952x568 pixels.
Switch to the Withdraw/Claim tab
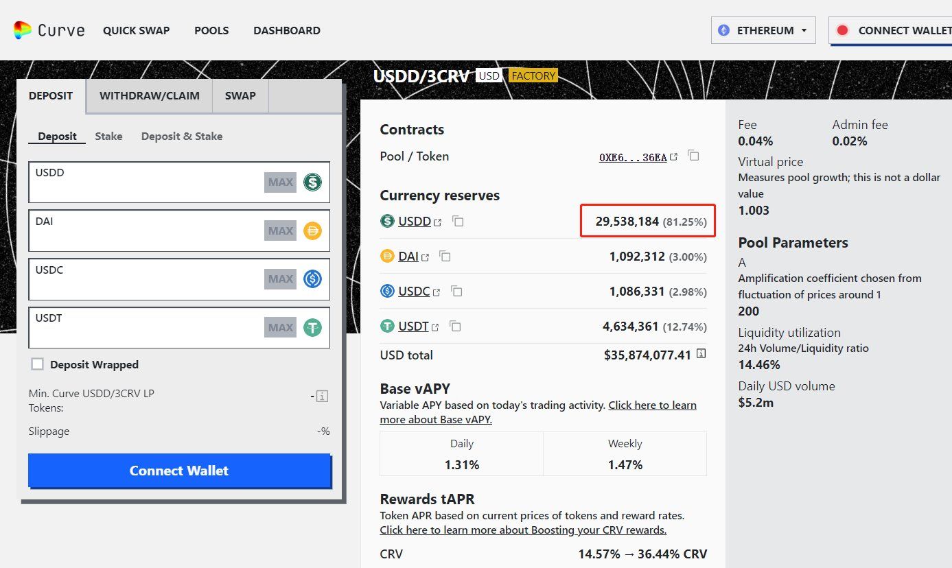[150, 96]
